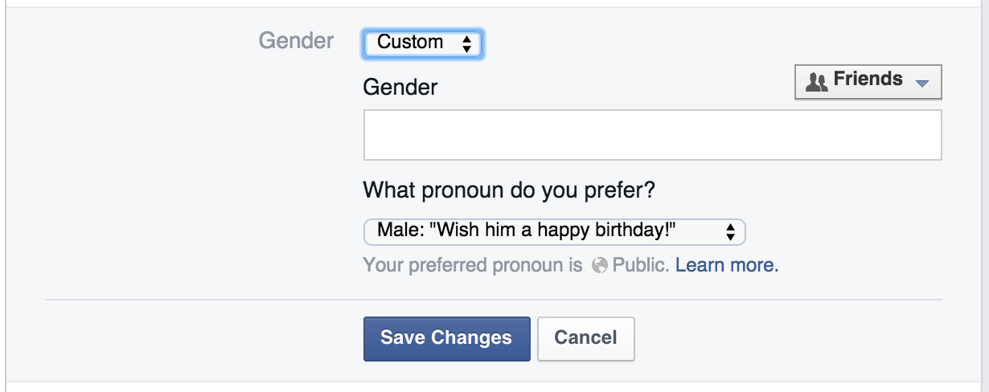Click the up-down arrows on Custom selector
Screen dimensions: 989x392
466,43
